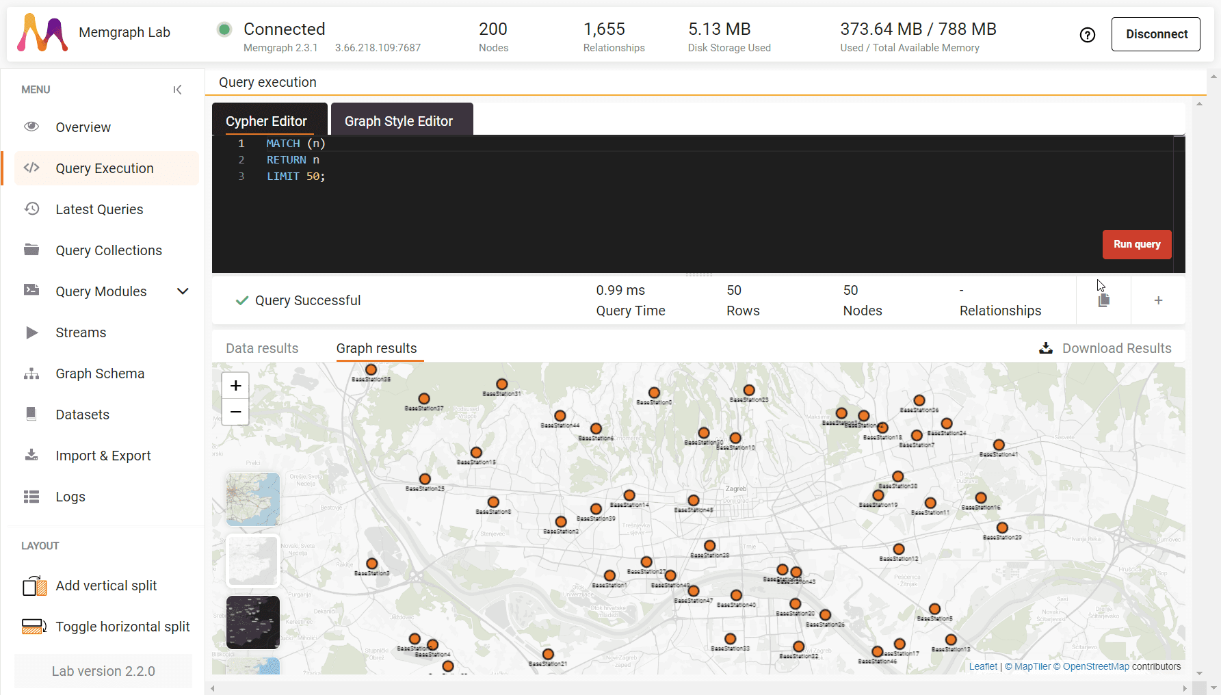Screen dimensions: 1221x695
Task: Expand the Query Modules chevron
Action: [183, 291]
